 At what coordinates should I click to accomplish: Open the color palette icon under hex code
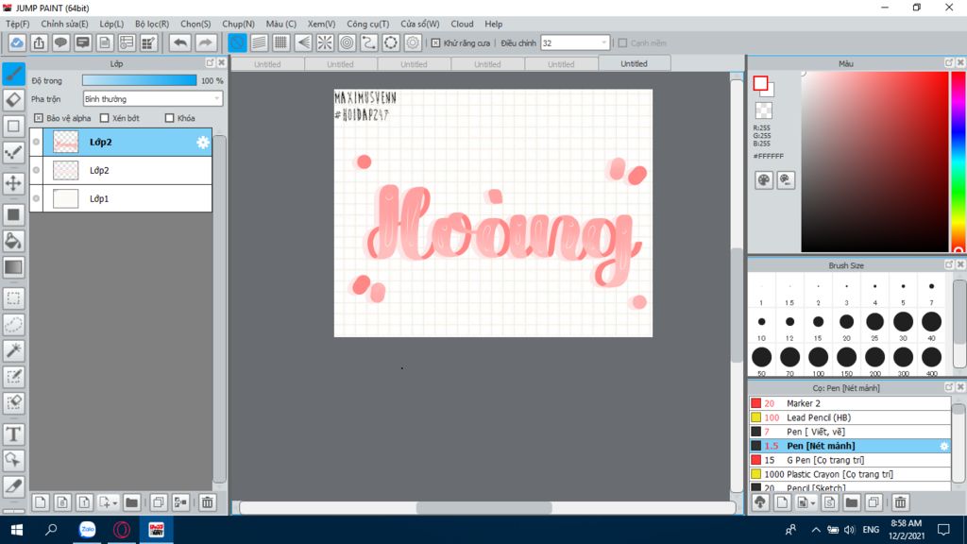763,180
